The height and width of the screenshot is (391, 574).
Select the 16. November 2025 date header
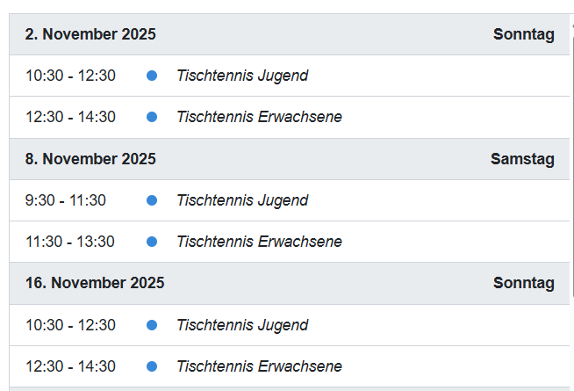click(x=95, y=283)
